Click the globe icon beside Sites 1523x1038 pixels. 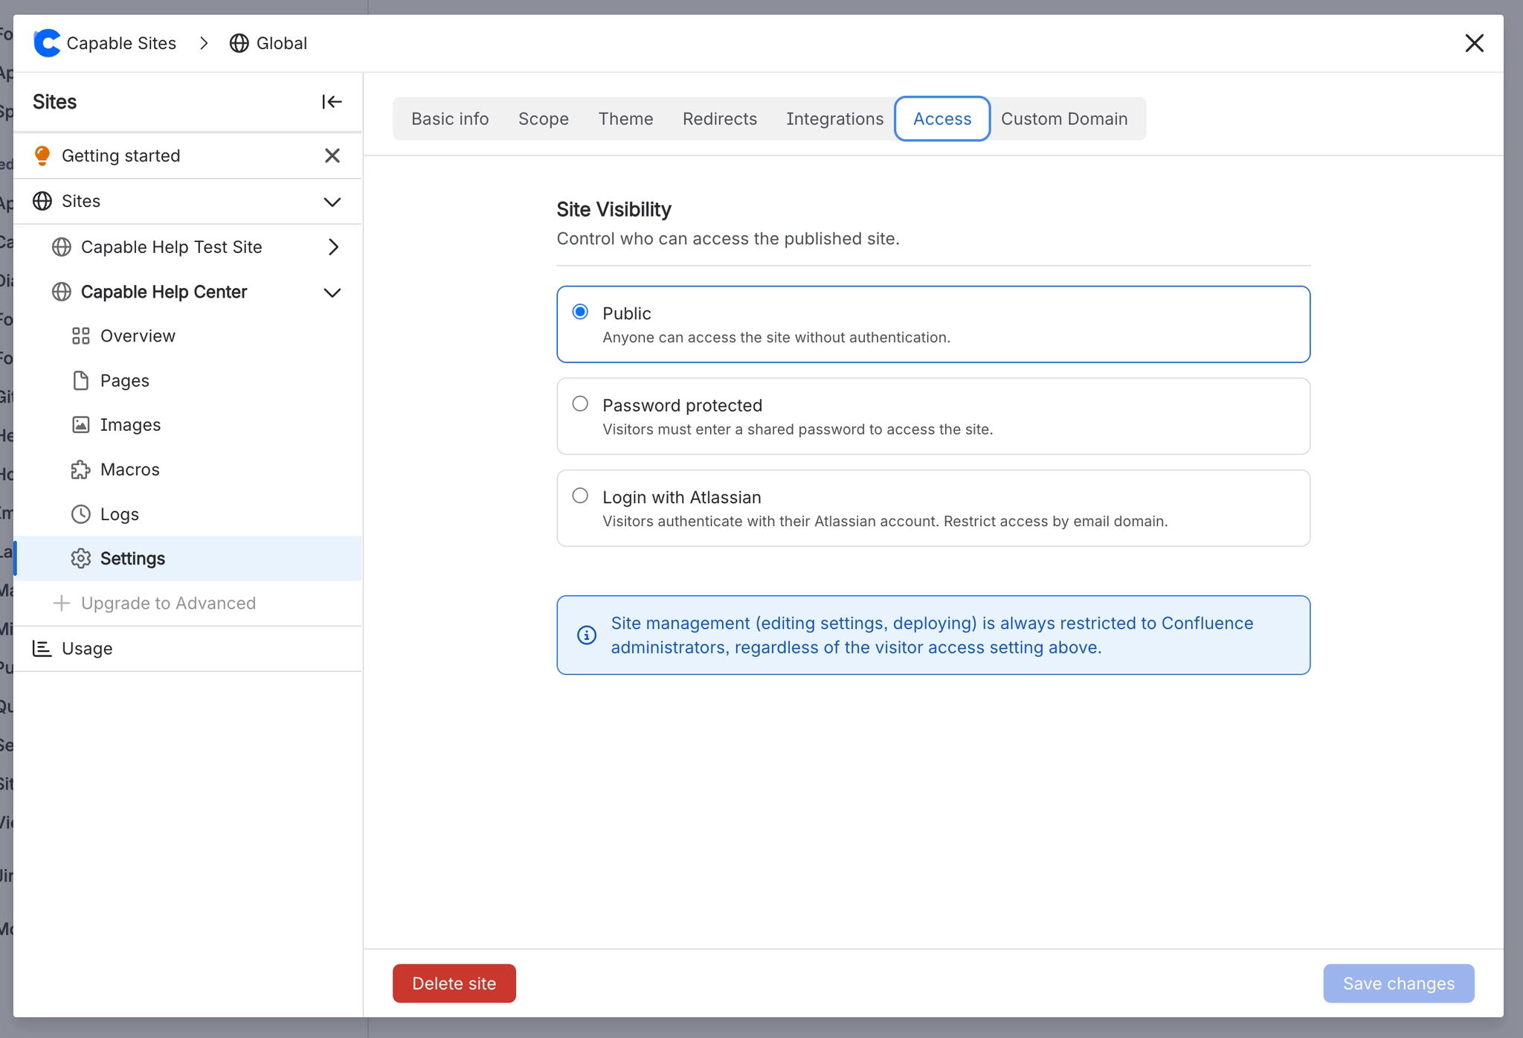point(42,201)
